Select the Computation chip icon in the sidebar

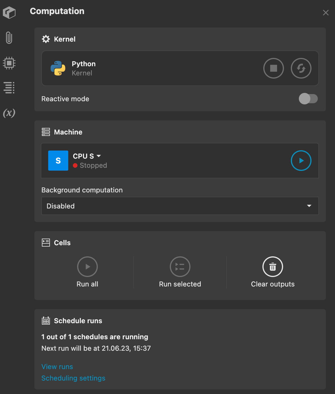pyautogui.click(x=9, y=63)
